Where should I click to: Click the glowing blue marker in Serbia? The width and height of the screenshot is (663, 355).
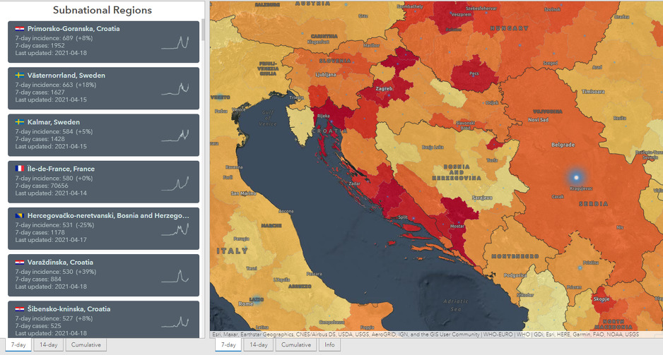tap(576, 177)
